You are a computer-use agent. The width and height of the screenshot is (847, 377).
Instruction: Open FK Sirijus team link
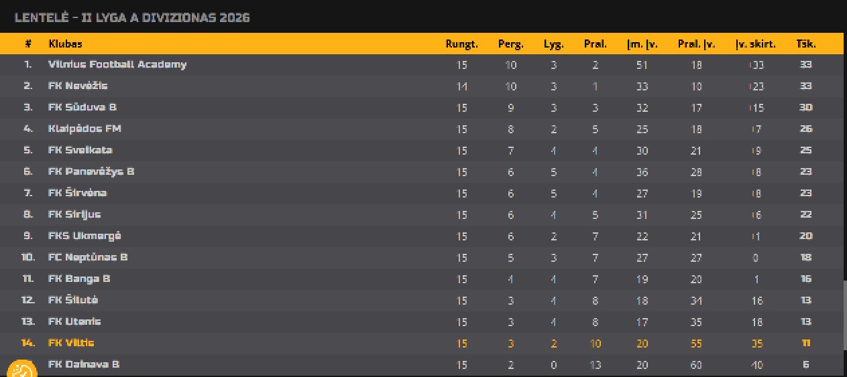[x=74, y=214]
